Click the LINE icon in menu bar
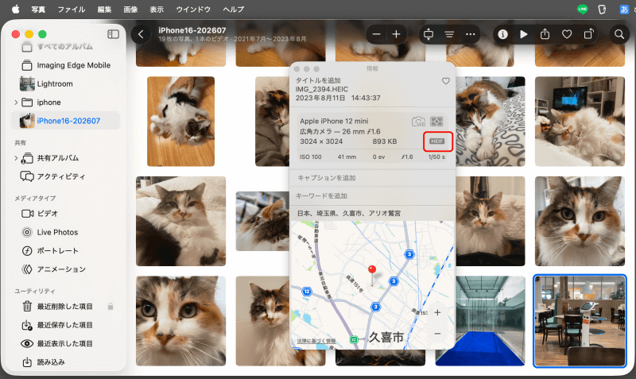The height and width of the screenshot is (379, 636). pyautogui.click(x=583, y=9)
